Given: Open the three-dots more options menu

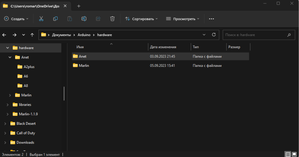Looking at the screenshot, I should point(211,19).
